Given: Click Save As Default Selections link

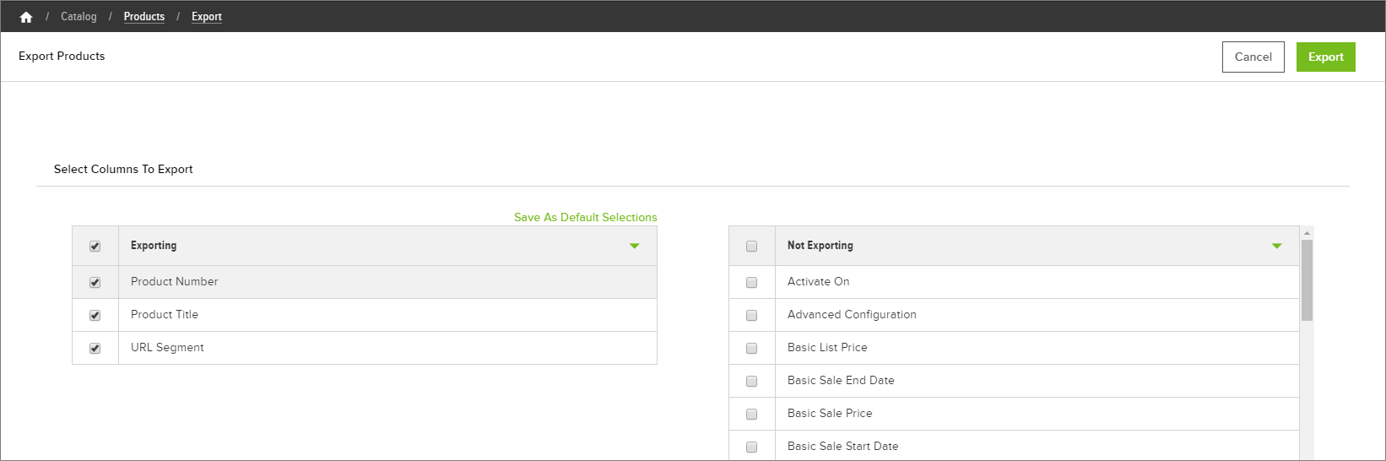Looking at the screenshot, I should click(585, 217).
